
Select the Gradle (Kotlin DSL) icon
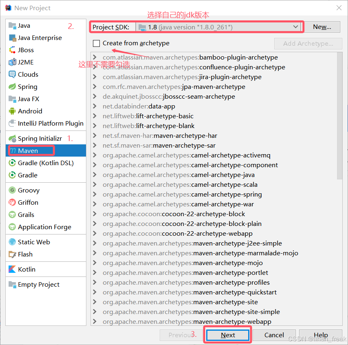pos(12,163)
